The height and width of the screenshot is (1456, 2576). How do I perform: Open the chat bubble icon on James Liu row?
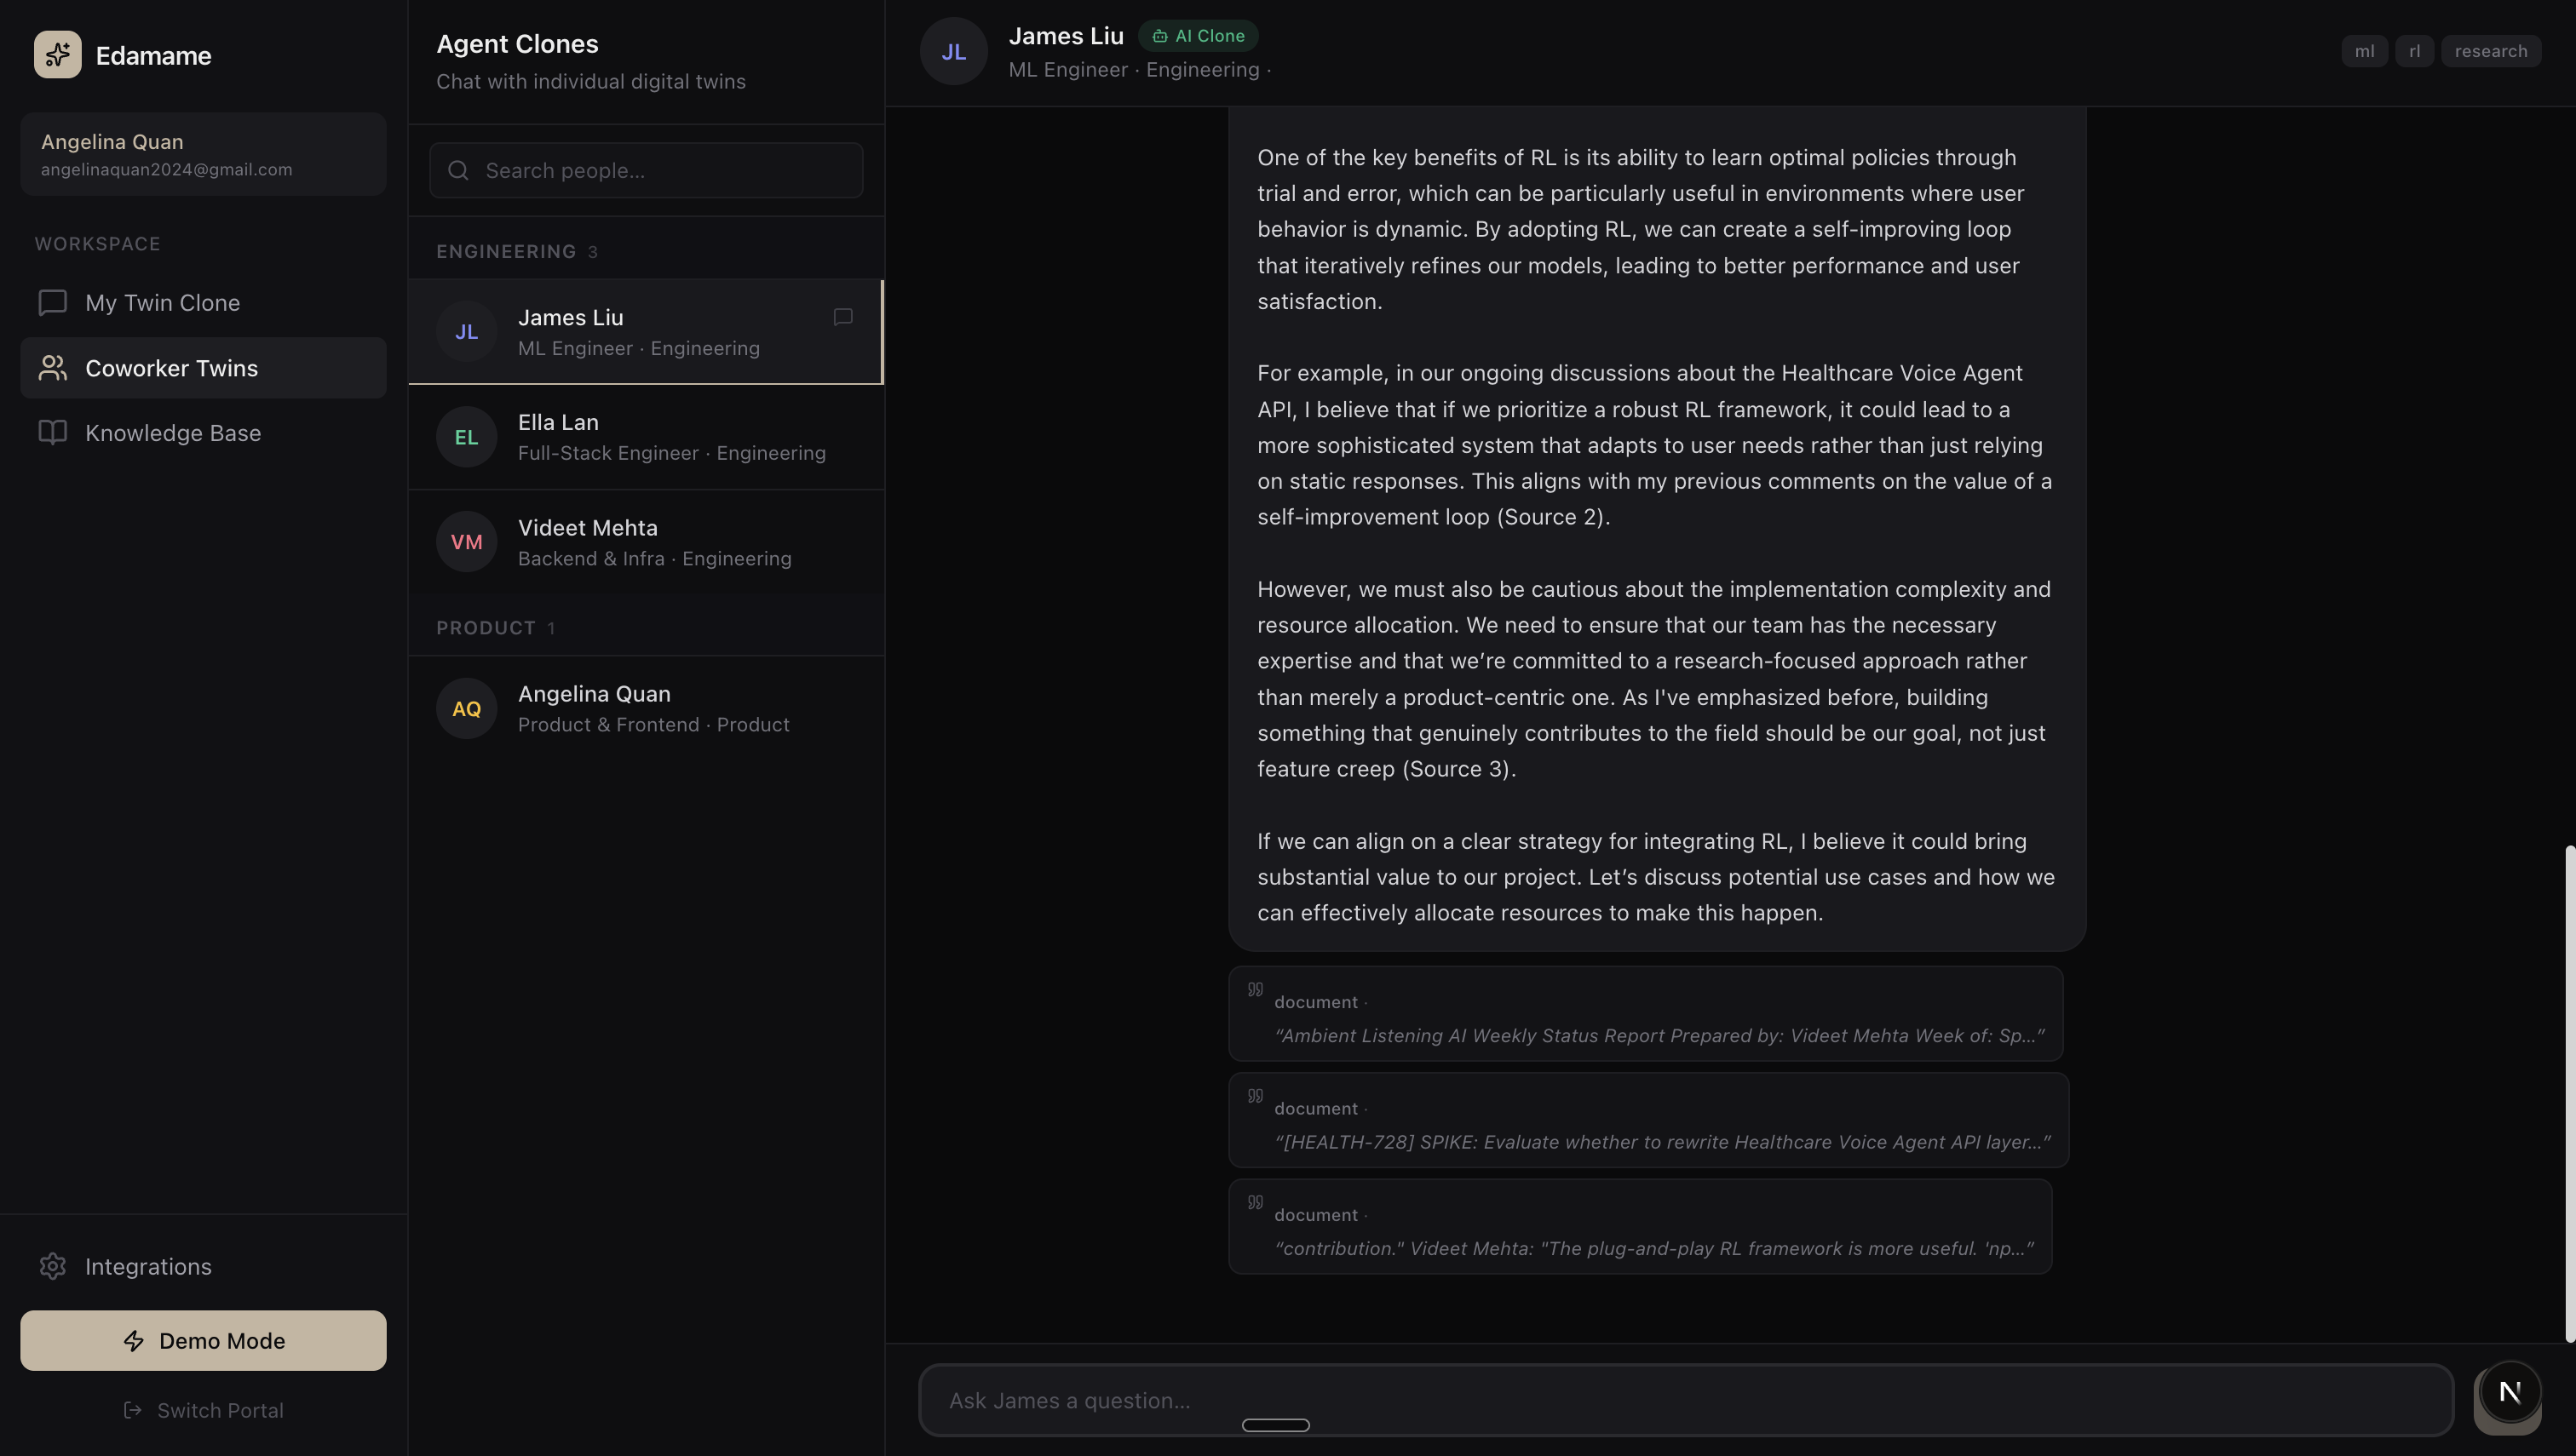click(842, 317)
